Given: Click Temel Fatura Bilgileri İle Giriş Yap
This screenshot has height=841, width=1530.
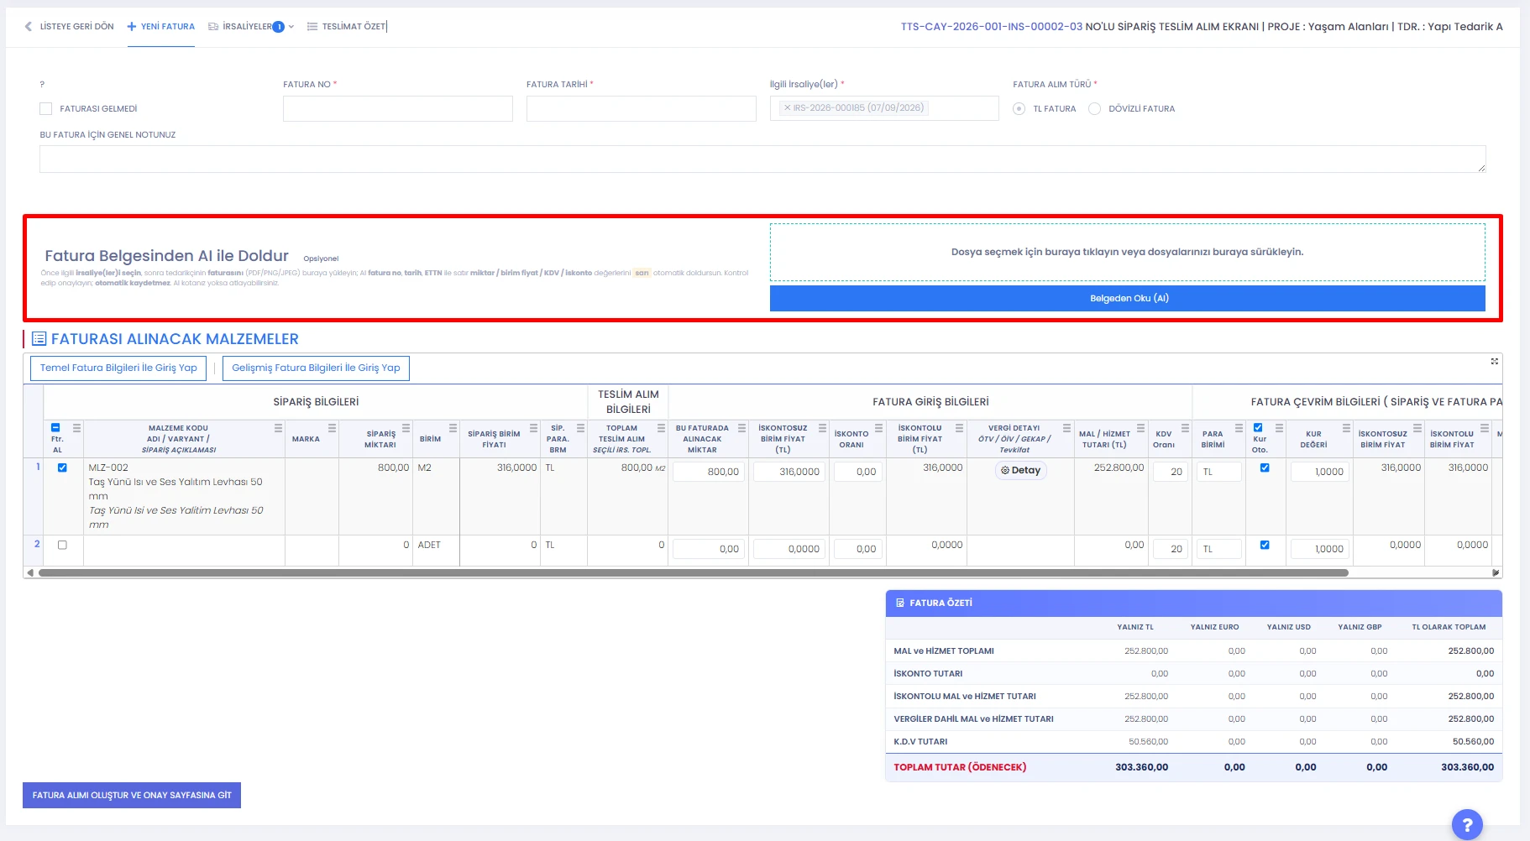Looking at the screenshot, I should pyautogui.click(x=118, y=368).
